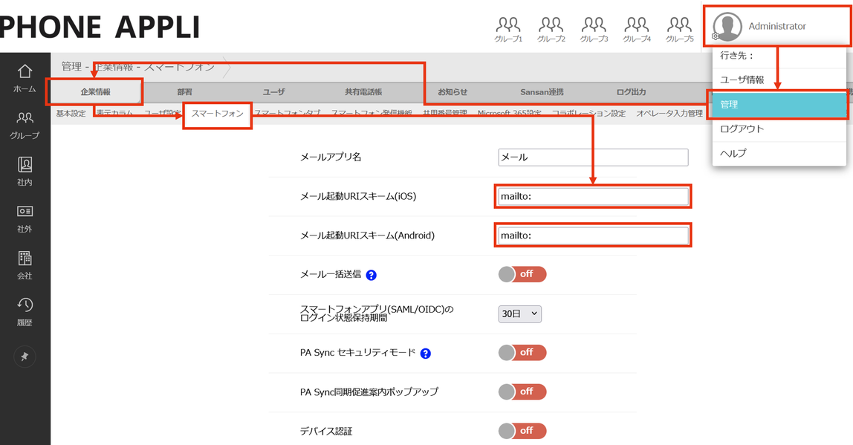Select the Sansan連携 tab
Viewport: 853px width, 445px height.
(542, 92)
